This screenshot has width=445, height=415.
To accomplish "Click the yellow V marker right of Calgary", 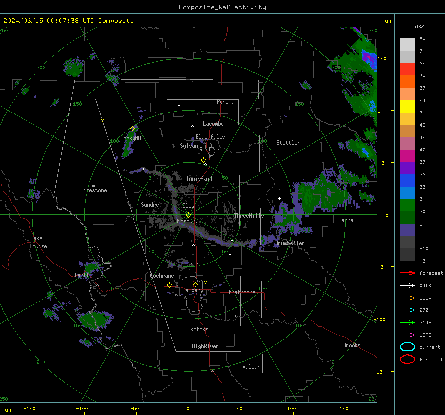I will coord(206,282).
